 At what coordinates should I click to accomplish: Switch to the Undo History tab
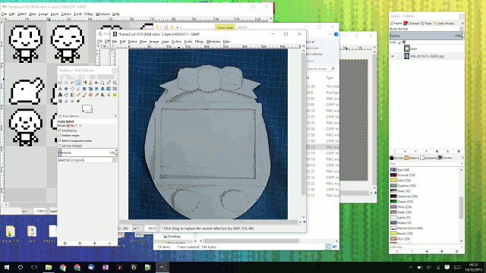444,24
